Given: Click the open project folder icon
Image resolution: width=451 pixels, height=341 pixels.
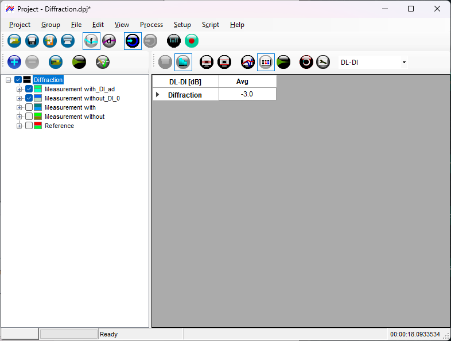Looking at the screenshot, I should 14,41.
